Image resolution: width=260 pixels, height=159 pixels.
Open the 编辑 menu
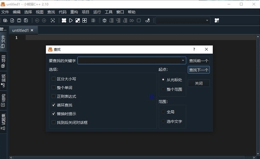pos(17,12)
